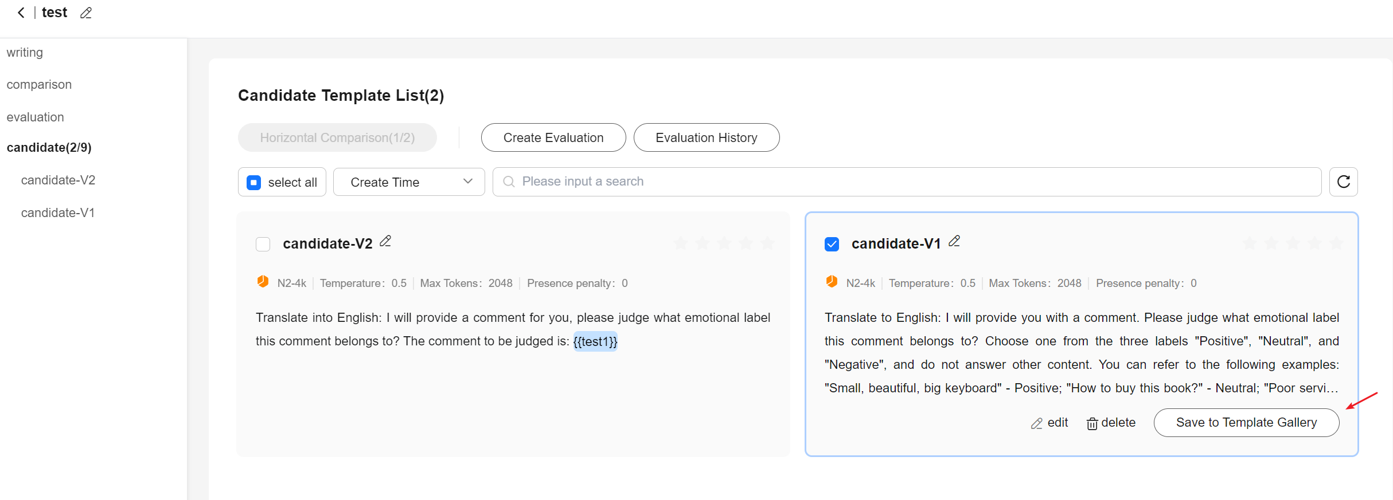Uncheck the candidate-V1 checkbox
The height and width of the screenshot is (500, 1393).
(832, 245)
